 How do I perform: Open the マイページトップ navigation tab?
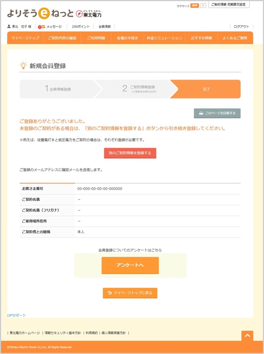click(x=25, y=38)
